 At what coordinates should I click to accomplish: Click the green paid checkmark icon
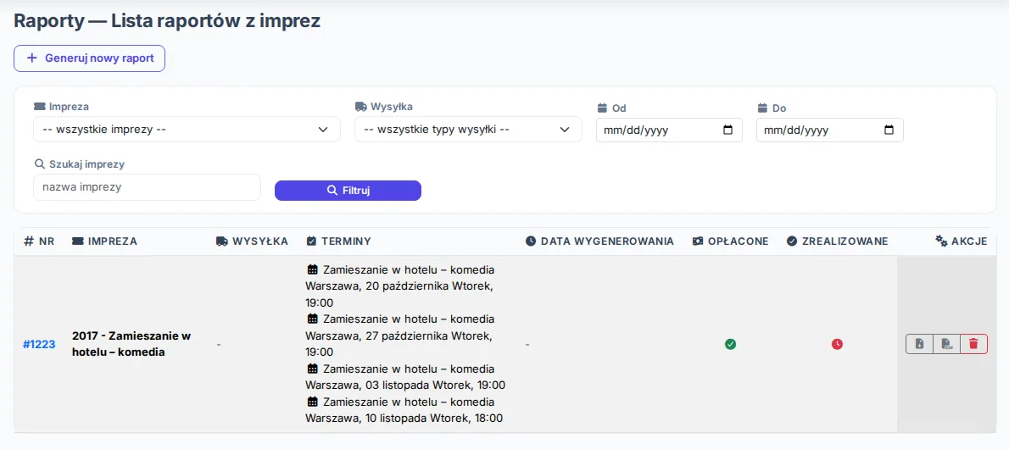[x=730, y=344]
